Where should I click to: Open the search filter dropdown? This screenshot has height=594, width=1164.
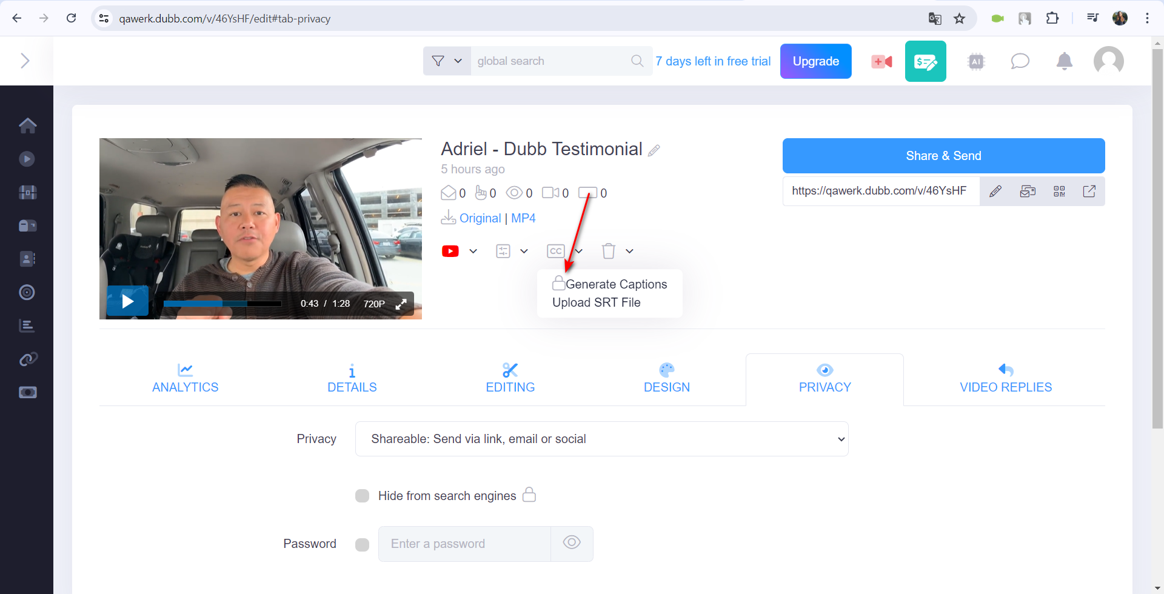click(447, 61)
